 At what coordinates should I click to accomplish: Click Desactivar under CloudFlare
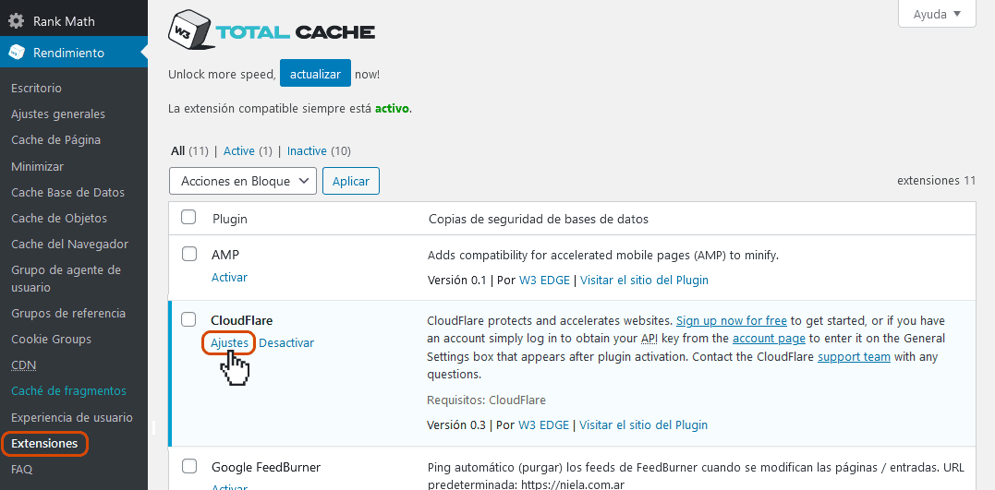coord(286,343)
